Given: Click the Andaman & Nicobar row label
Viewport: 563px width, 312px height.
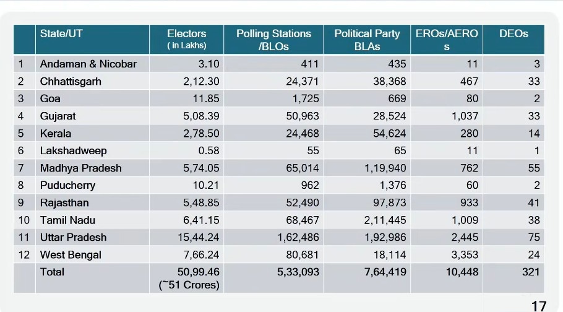Looking at the screenshot, I should coord(88,64).
